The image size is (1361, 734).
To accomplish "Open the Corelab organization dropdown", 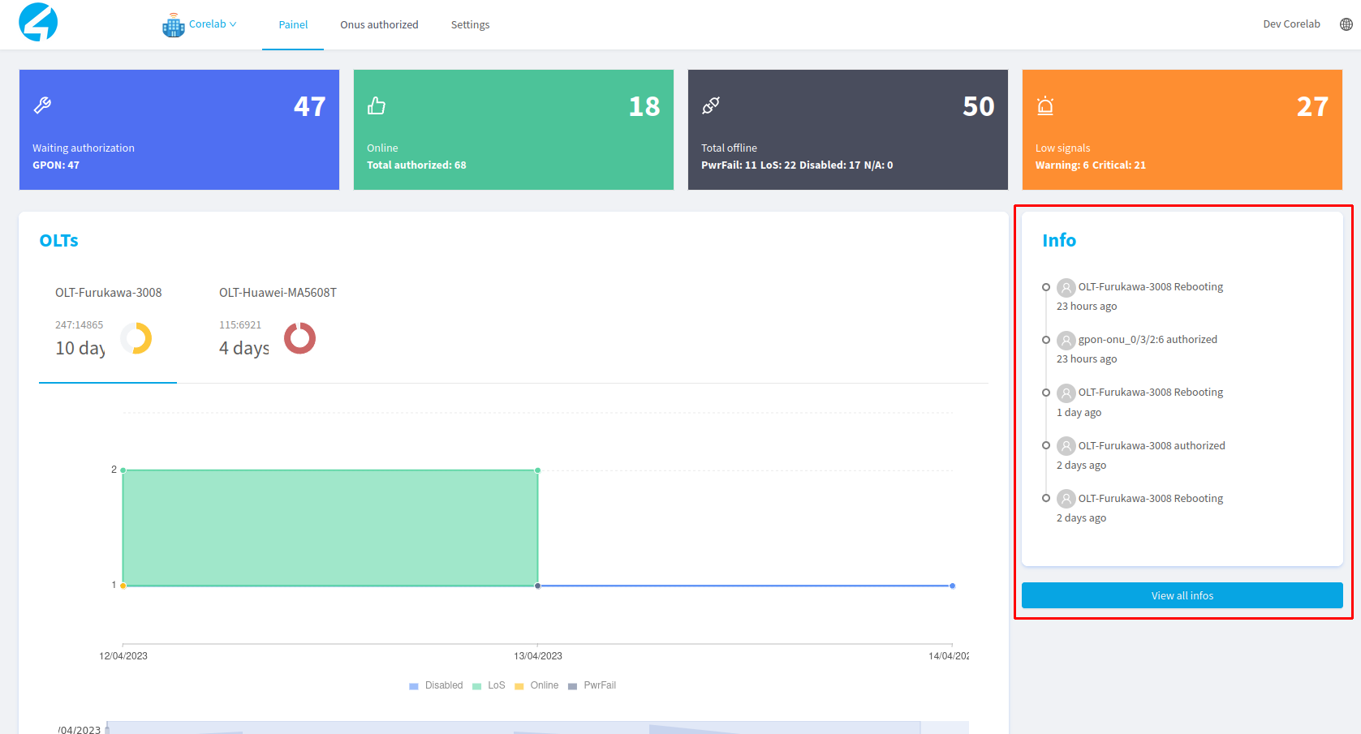I will pyautogui.click(x=211, y=24).
